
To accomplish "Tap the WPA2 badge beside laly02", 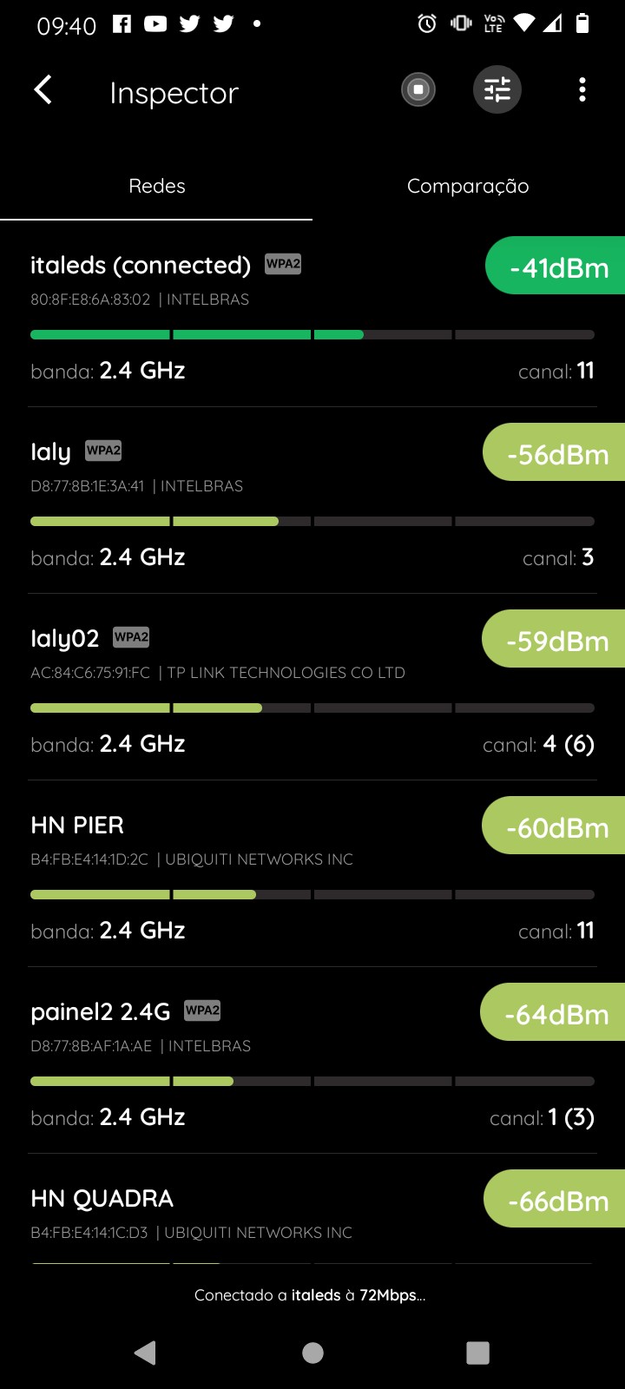I will point(131,637).
